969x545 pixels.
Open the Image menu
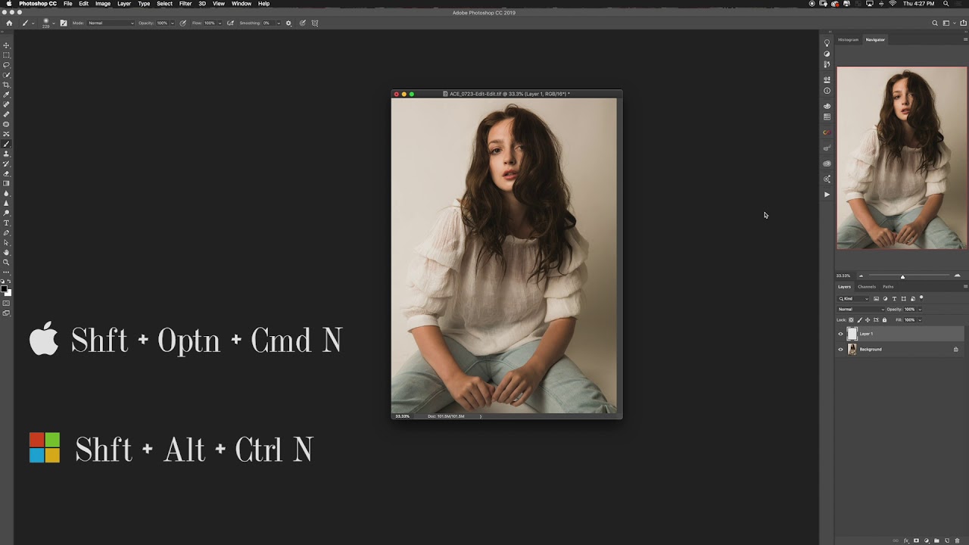(103, 4)
